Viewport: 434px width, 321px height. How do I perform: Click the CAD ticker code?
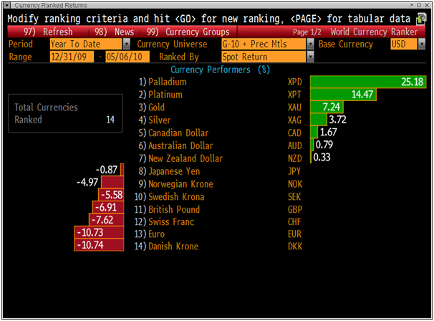(x=294, y=133)
